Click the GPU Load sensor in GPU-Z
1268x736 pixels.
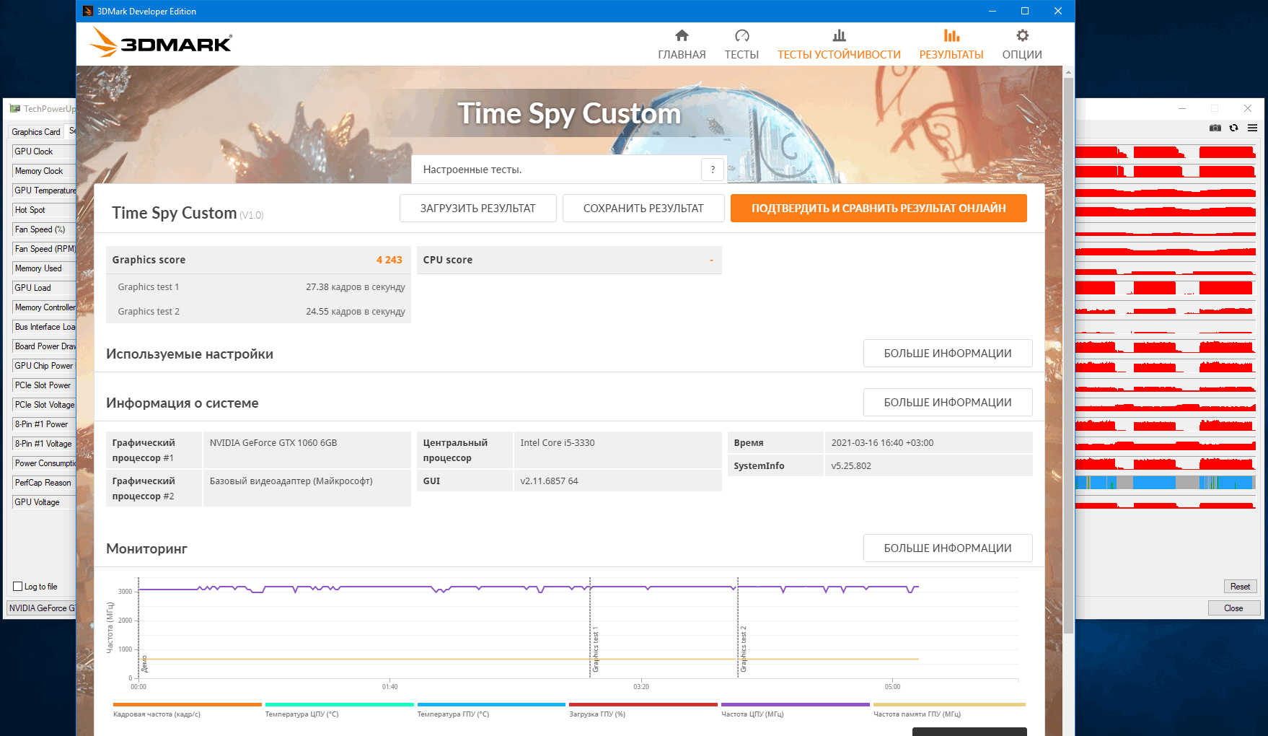coord(43,288)
